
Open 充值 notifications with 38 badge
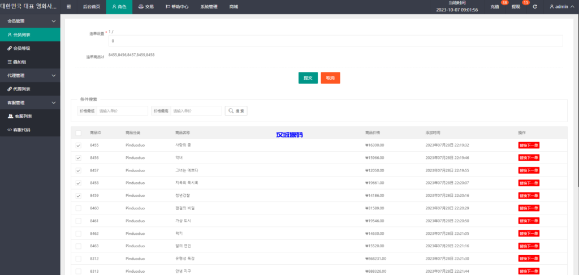tap(495, 7)
